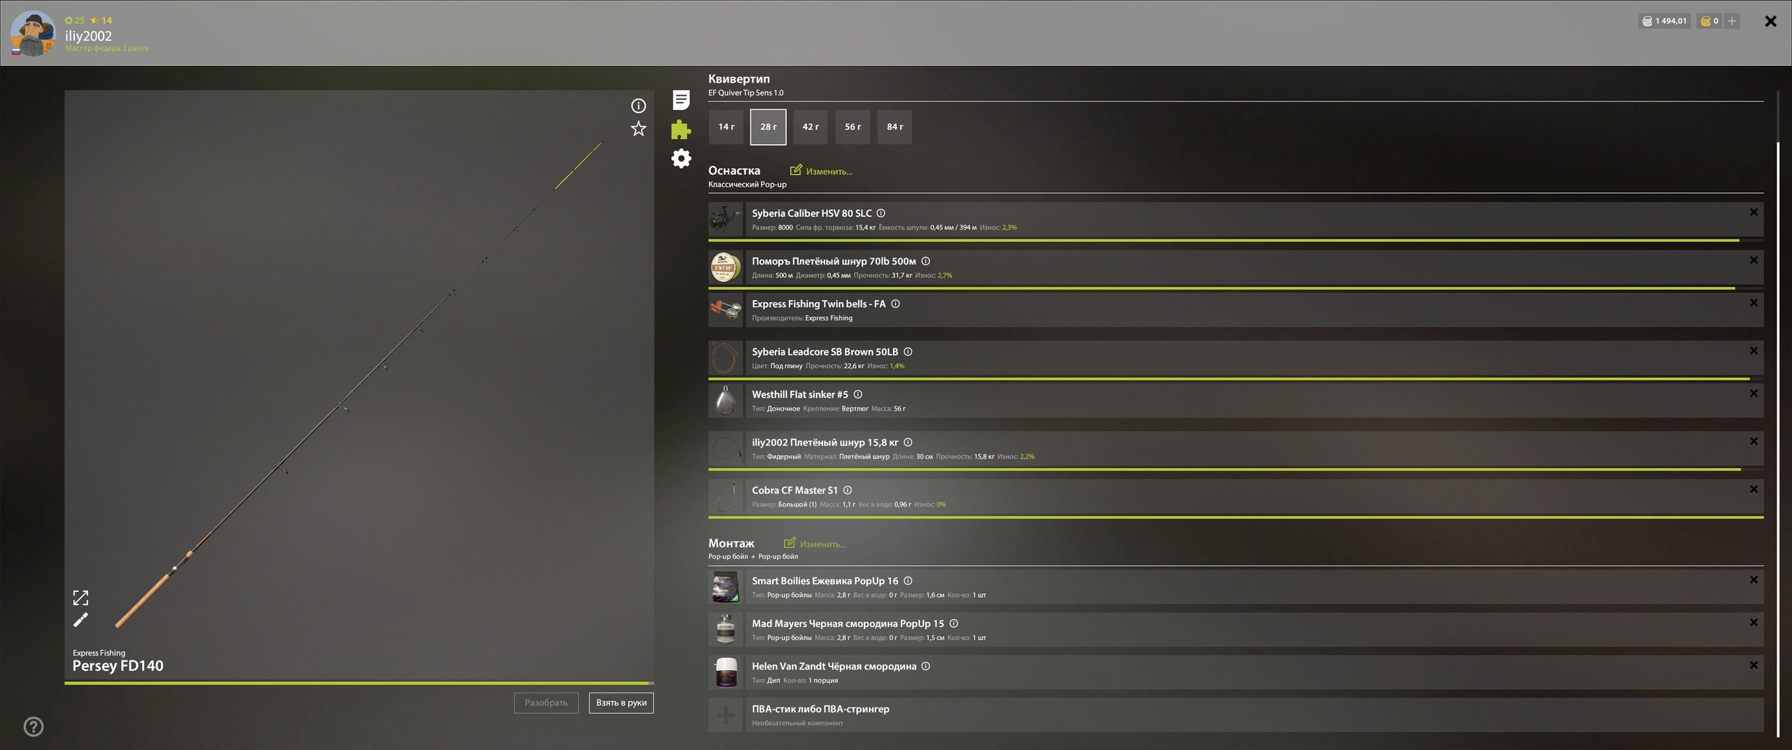The width and height of the screenshot is (1792, 750).
Task: Click the gold coin balance indicator
Action: tap(1709, 21)
